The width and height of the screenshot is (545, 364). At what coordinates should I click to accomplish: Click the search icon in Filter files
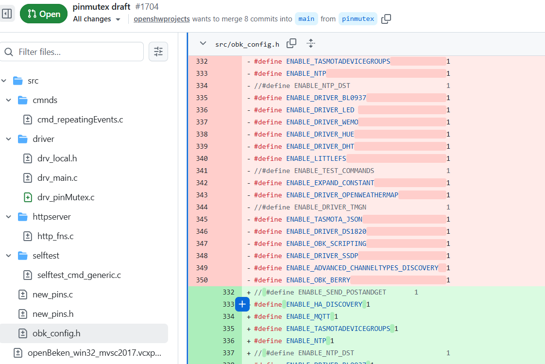[x=9, y=52]
